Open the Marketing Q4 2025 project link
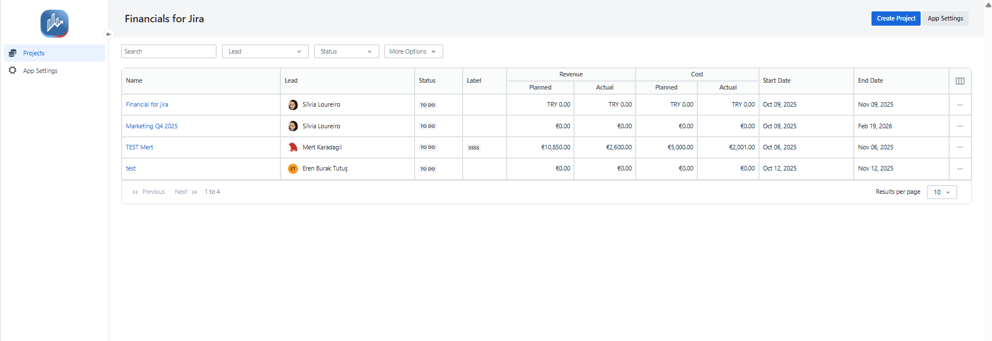Viewport: 992px width, 341px height. [x=151, y=126]
